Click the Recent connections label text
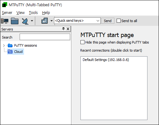The width and height of the screenshot is (159, 125). (x=111, y=50)
